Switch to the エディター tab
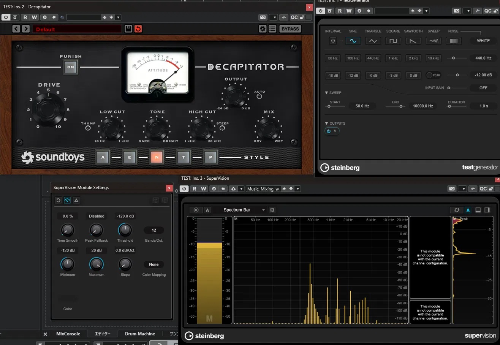The width and height of the screenshot is (500, 345). (103, 334)
